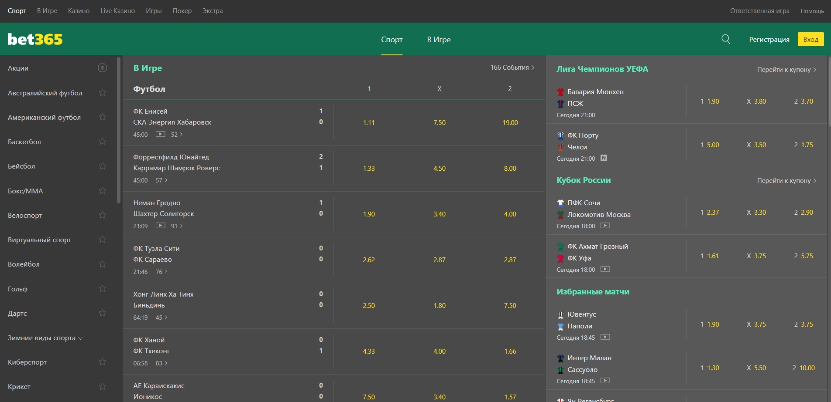Click the yellow Вход button
Screen dimensions: 831x402
pos(810,39)
